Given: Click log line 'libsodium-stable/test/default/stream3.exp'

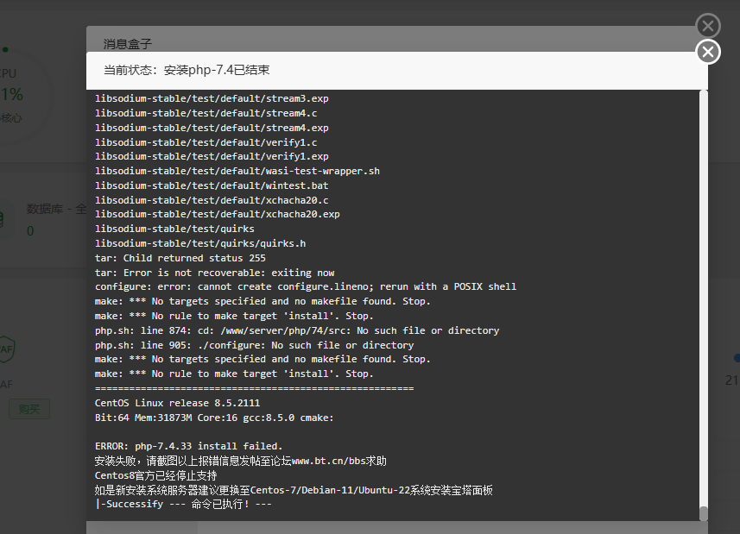Looking at the screenshot, I should (212, 98).
